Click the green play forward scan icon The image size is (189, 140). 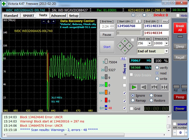134,87
